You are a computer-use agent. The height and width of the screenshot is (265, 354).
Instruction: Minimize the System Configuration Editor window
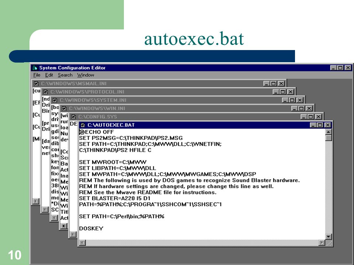click(333, 68)
